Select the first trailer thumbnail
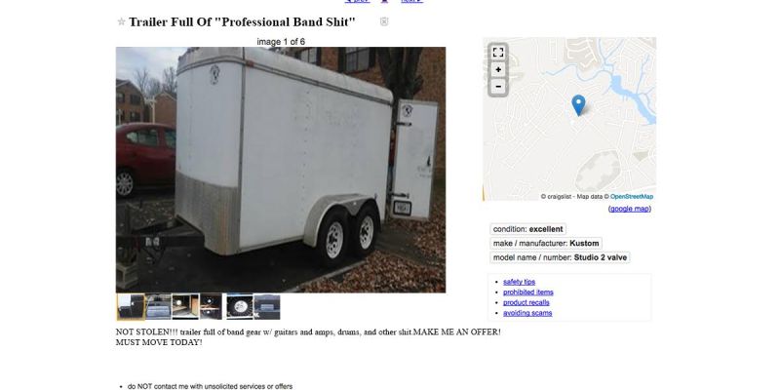This screenshot has height=390, width=780. [131, 306]
